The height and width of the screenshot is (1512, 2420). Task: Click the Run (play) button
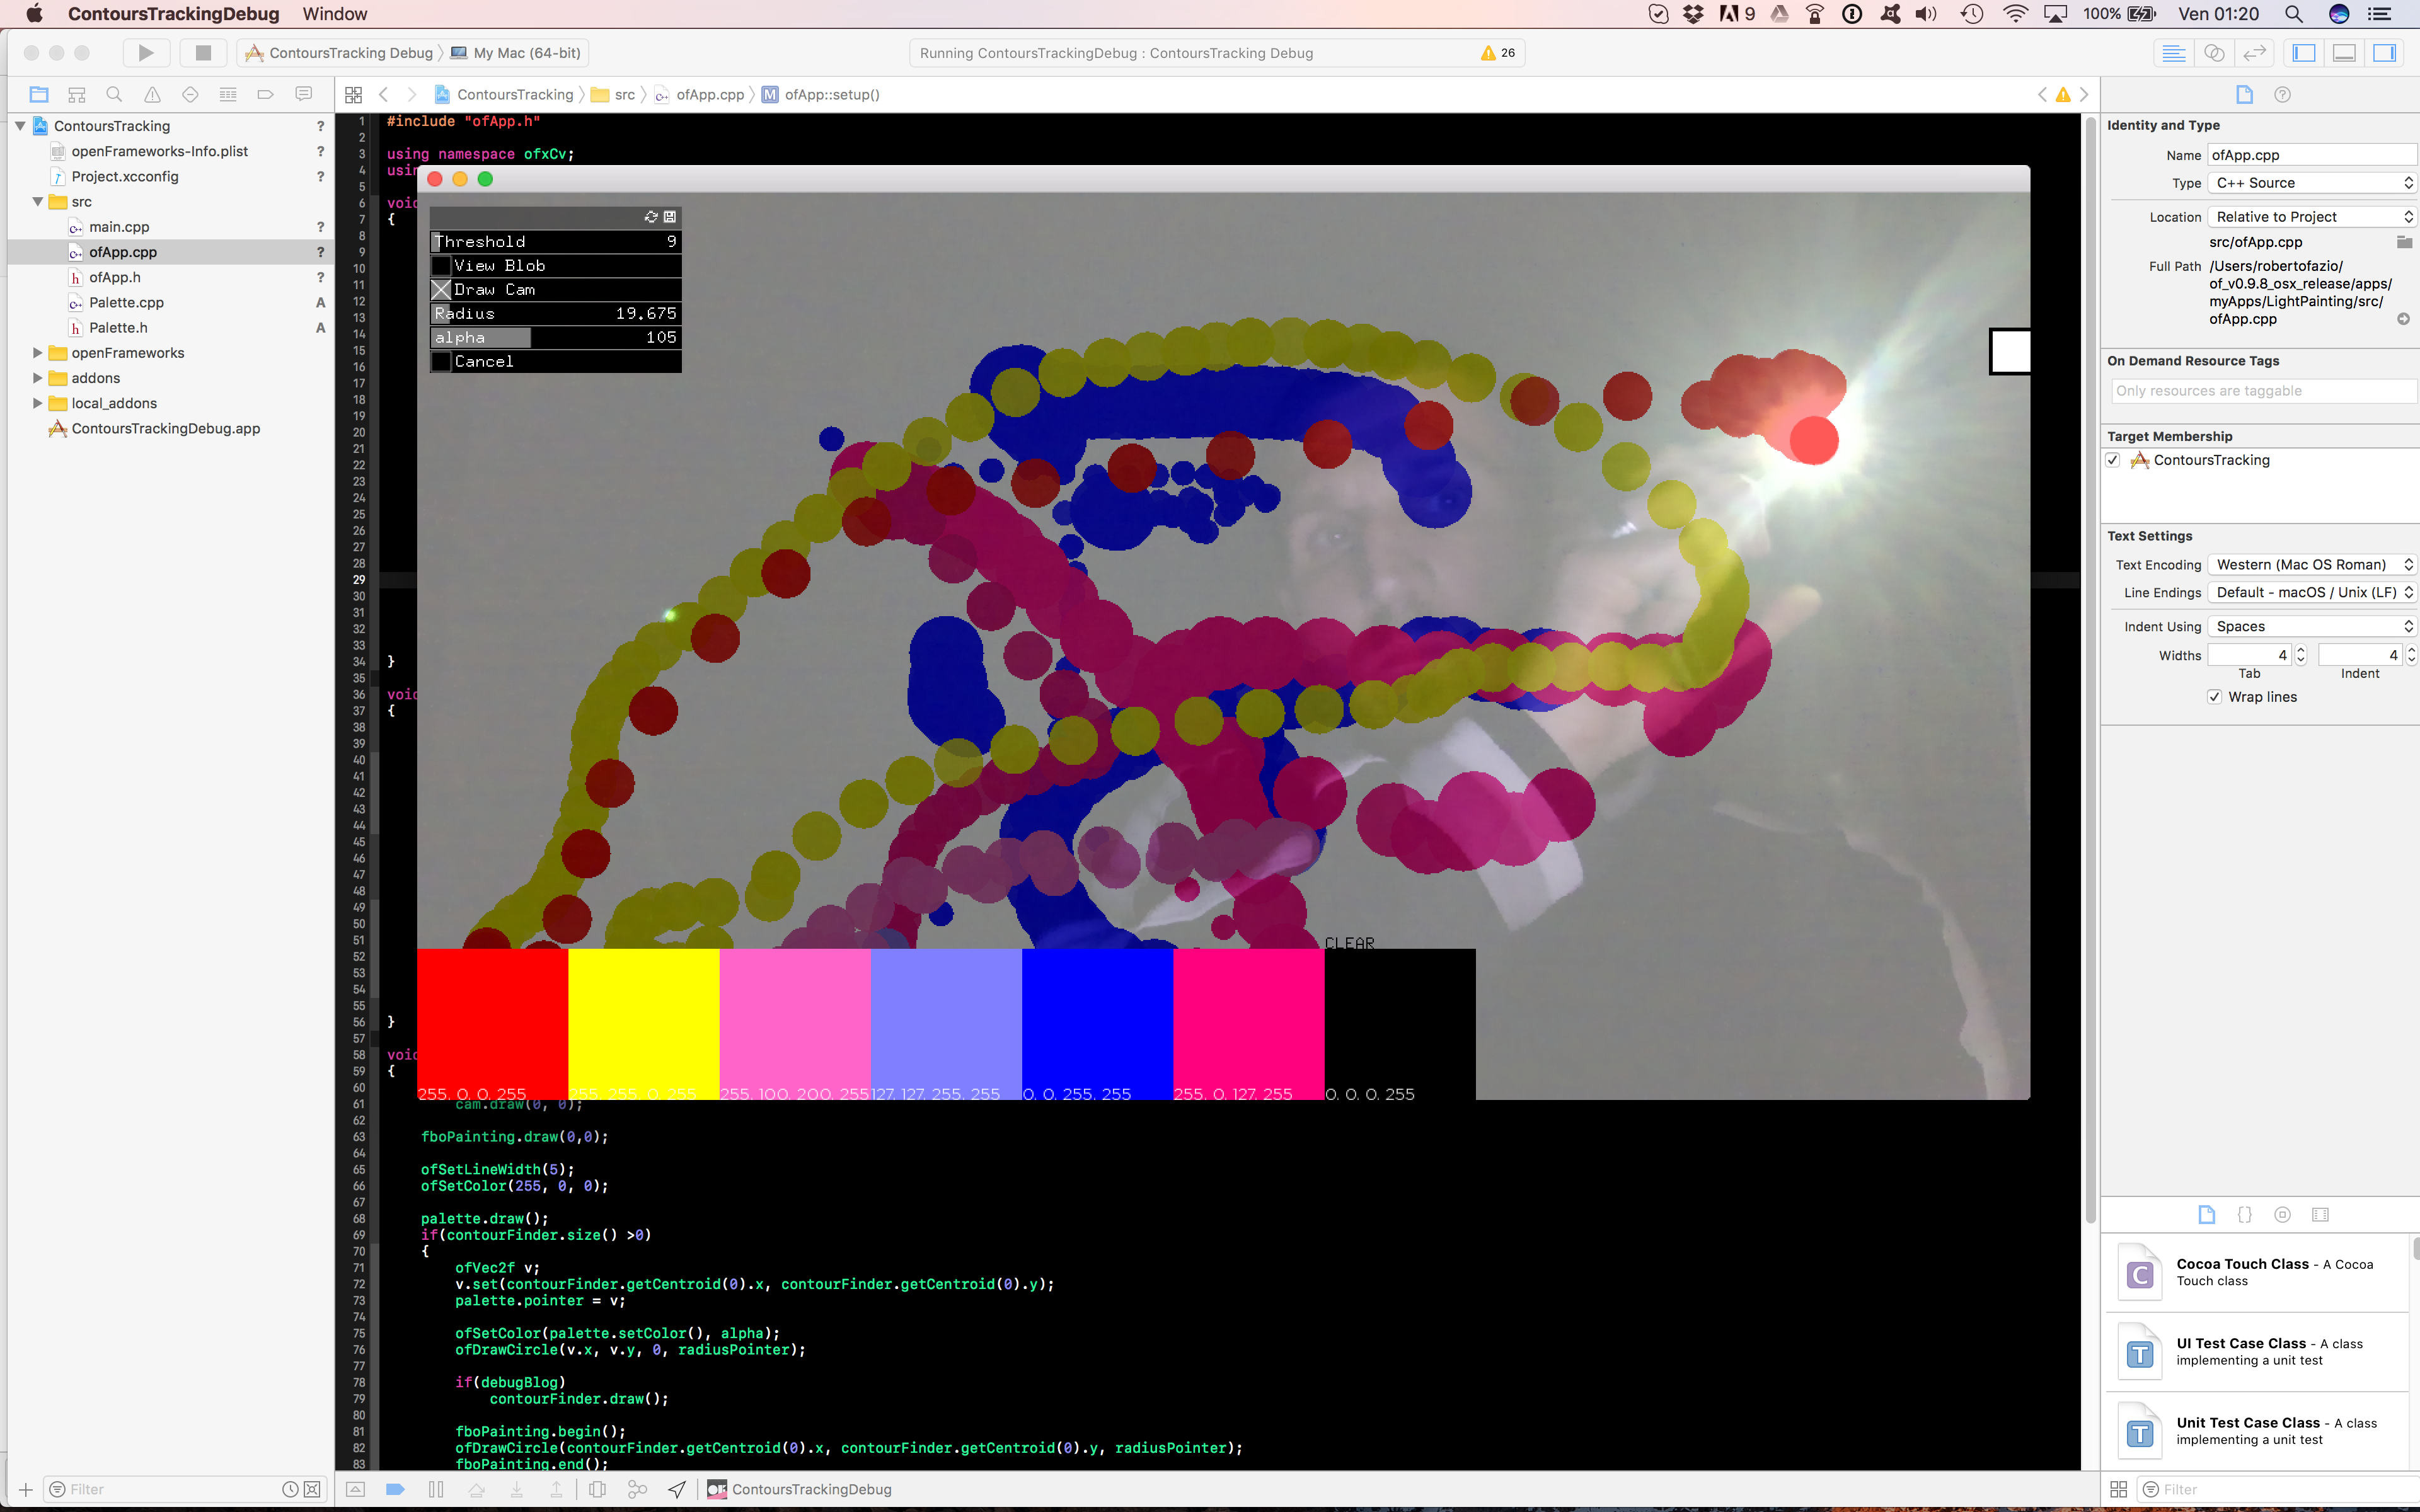(146, 53)
